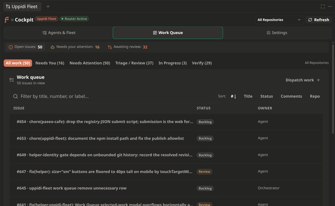The width and height of the screenshot is (335, 206).
Task: Refresh the cockpit data
Action: click(x=318, y=20)
